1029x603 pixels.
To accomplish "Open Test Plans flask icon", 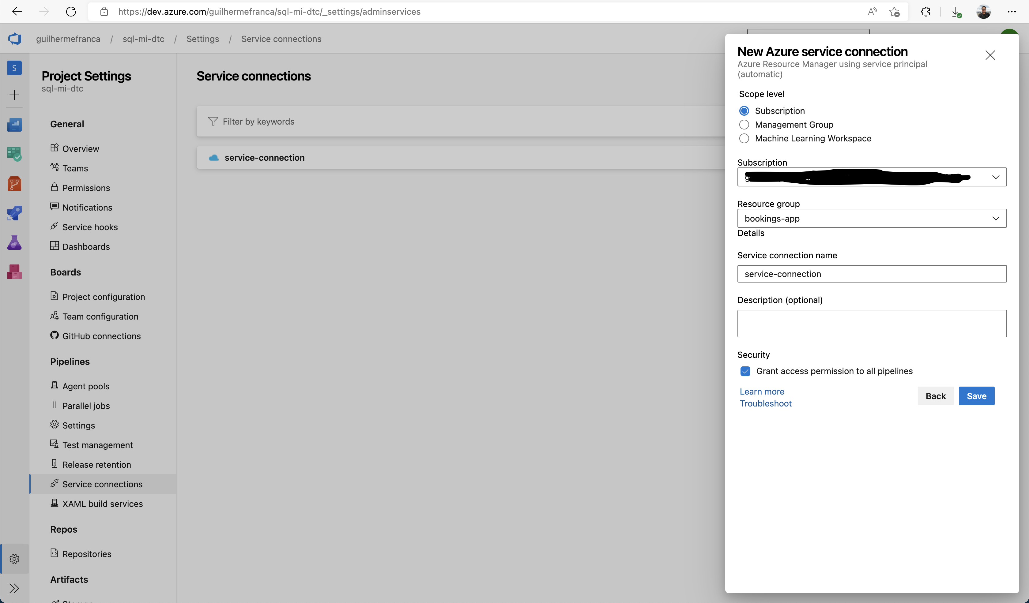I will (14, 242).
